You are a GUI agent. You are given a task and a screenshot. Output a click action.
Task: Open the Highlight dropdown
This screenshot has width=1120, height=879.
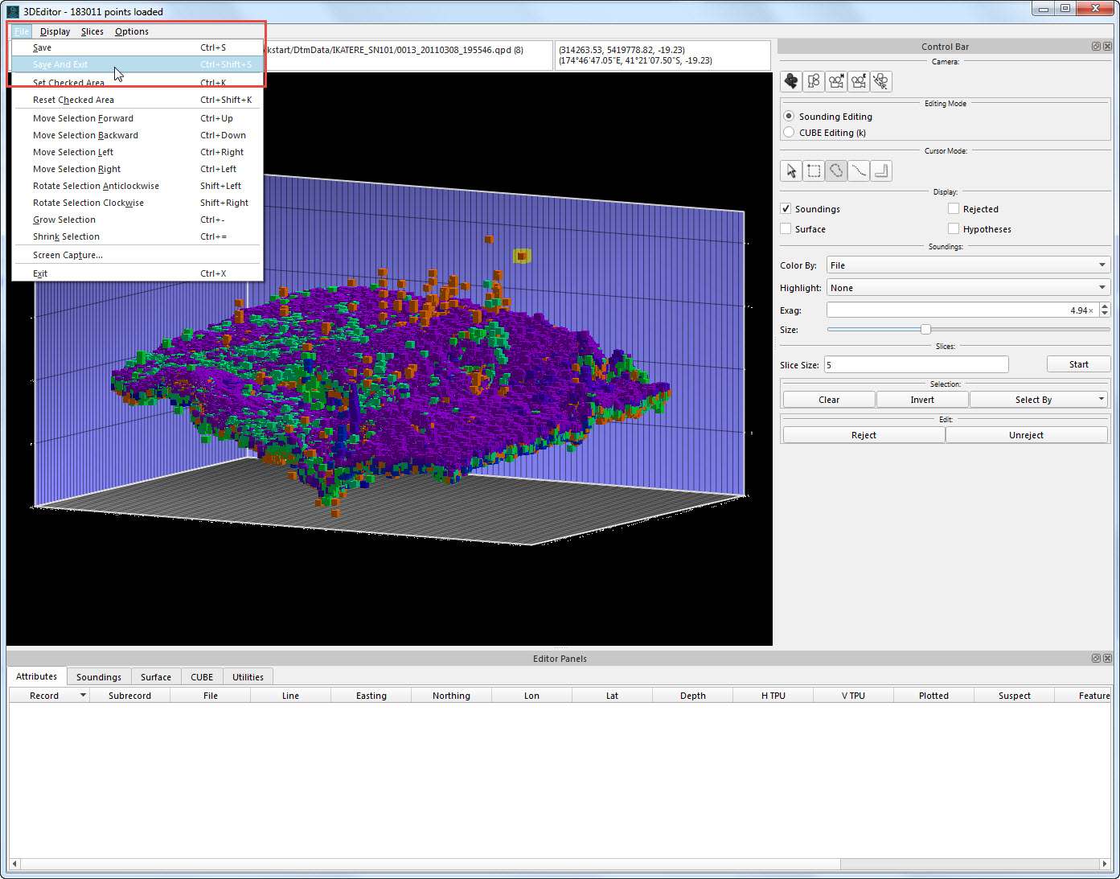[967, 288]
